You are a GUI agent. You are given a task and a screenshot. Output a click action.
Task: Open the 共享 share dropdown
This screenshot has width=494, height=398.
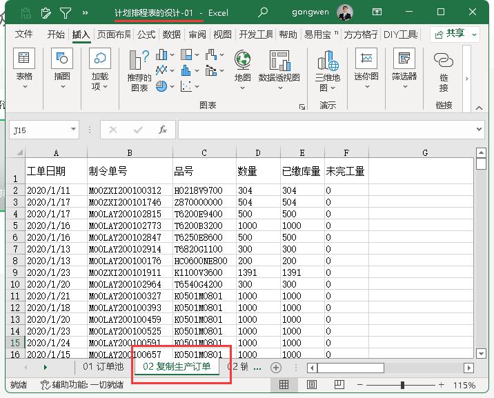pos(456,34)
